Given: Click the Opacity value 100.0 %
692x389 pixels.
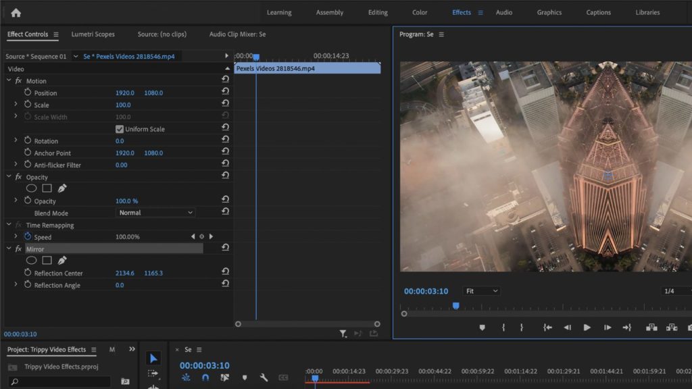Looking at the screenshot, I should (x=126, y=201).
